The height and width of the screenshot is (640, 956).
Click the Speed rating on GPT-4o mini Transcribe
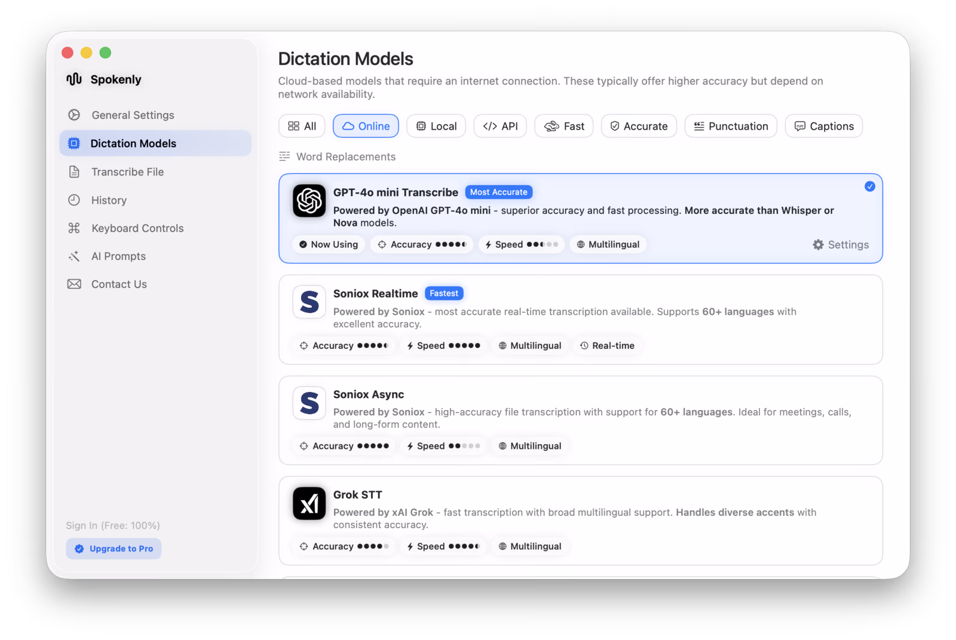point(522,244)
